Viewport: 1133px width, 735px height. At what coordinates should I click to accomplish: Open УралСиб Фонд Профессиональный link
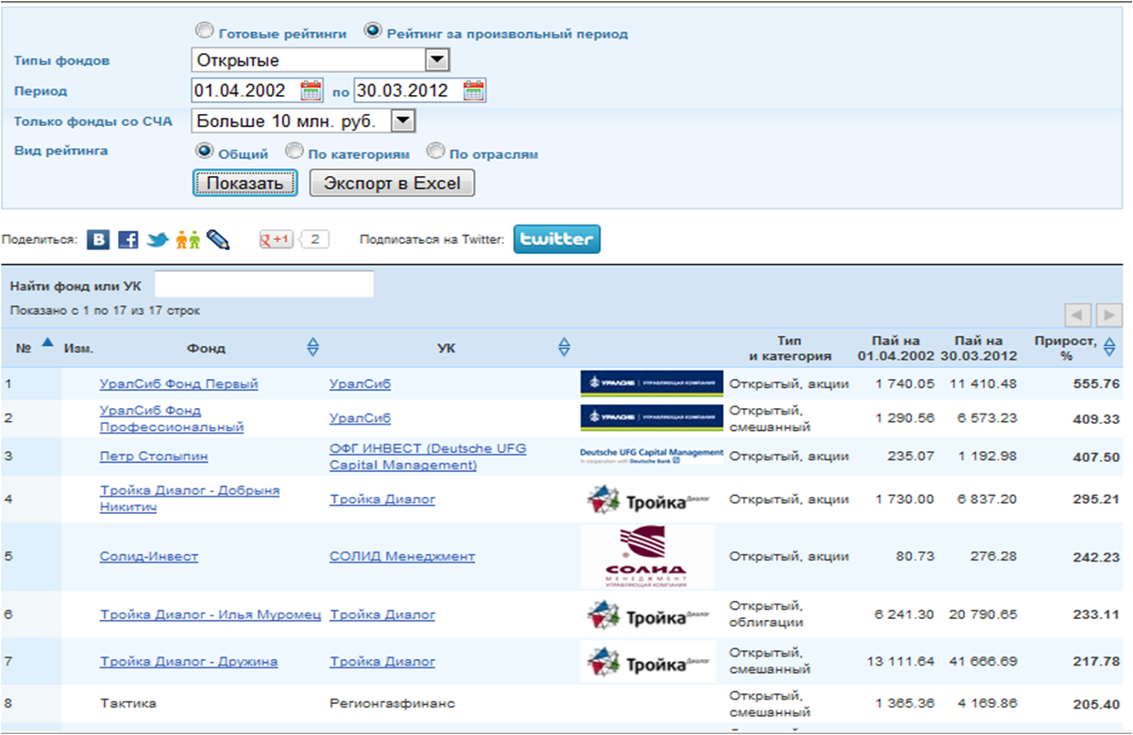tap(172, 418)
